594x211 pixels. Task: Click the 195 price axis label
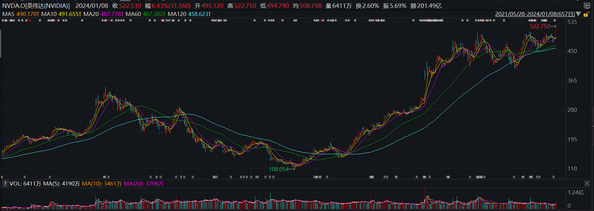572,139
